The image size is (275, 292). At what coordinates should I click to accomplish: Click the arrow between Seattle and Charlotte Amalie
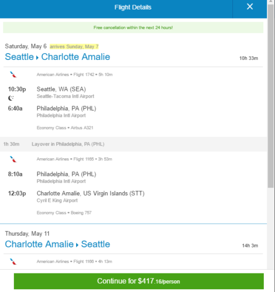pos(37,57)
